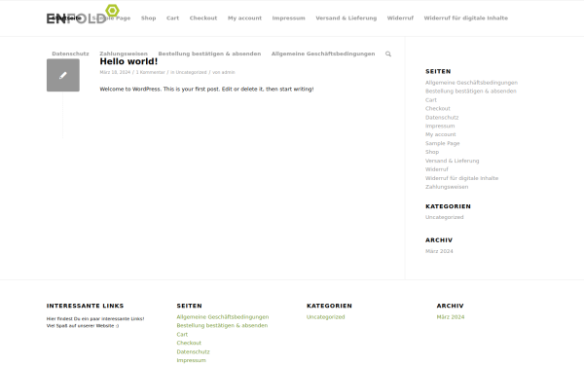Click the search magnifier icon in navigation
Image resolution: width=584 pixels, height=365 pixels.
click(x=388, y=54)
